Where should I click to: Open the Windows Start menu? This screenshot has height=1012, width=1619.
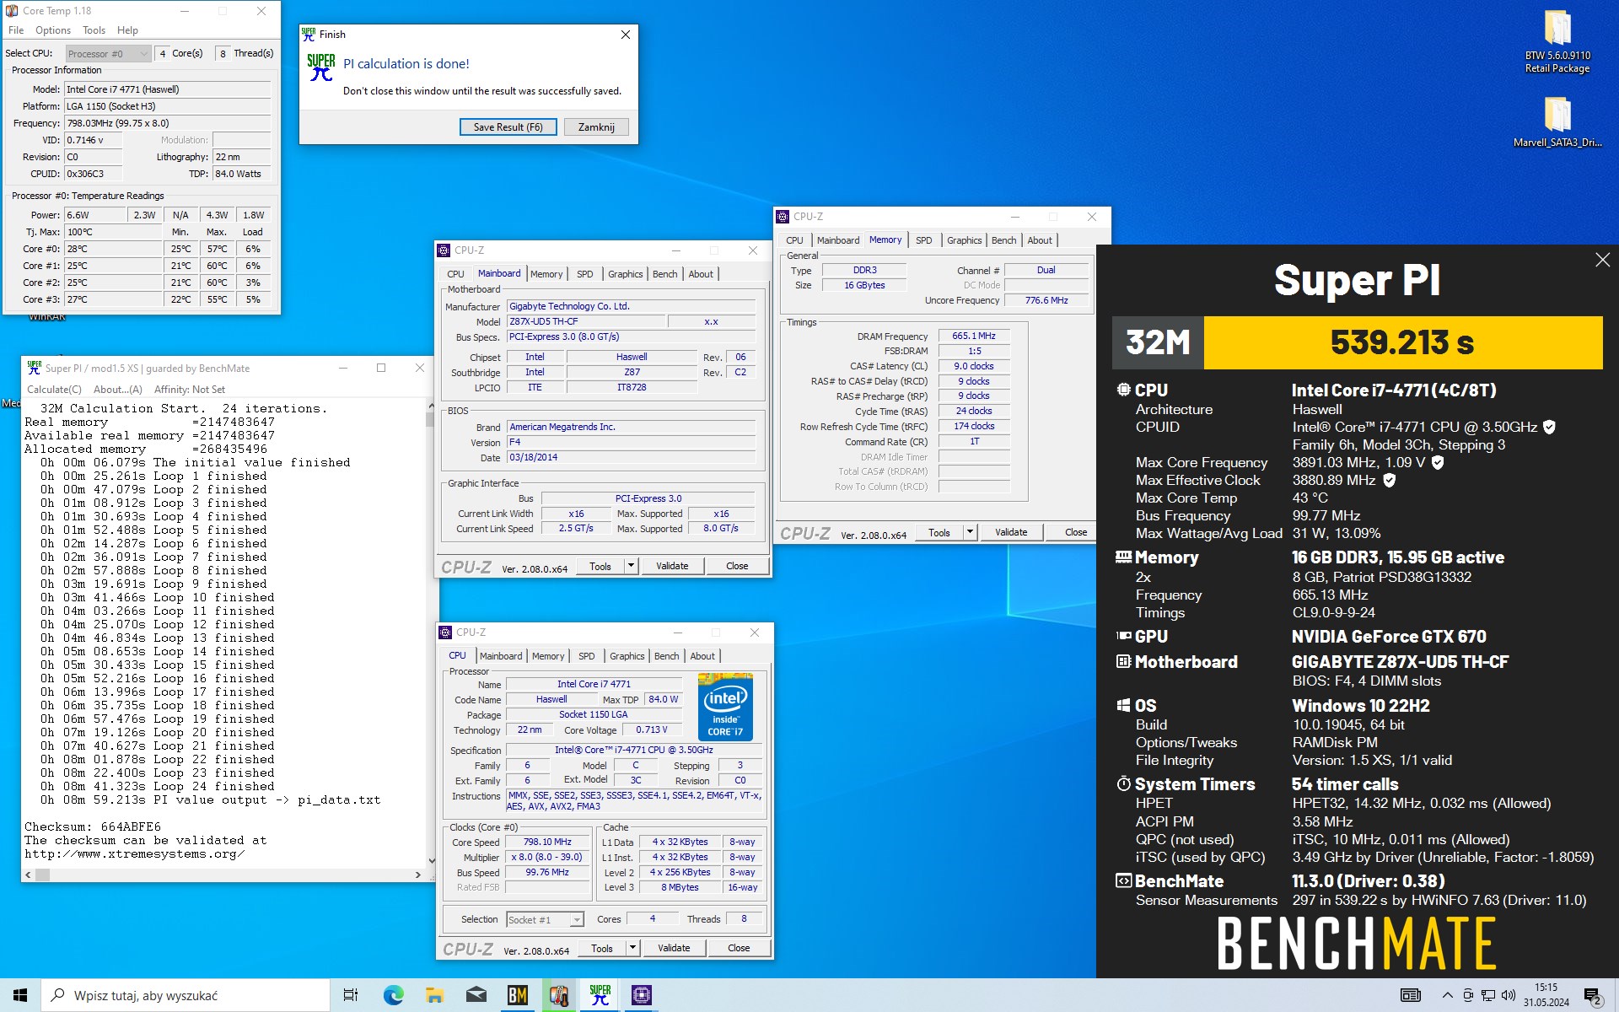click(20, 995)
